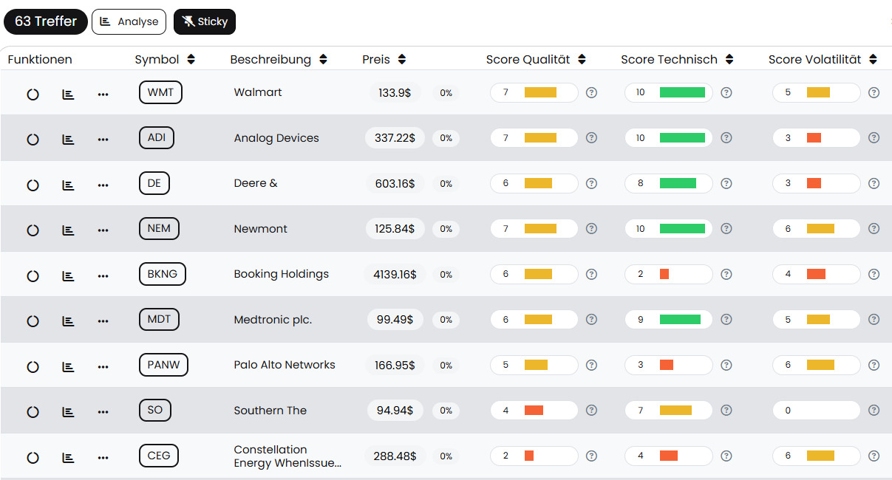Open chart analysis icon for Analog Devices
The image size is (892, 480).
68,139
